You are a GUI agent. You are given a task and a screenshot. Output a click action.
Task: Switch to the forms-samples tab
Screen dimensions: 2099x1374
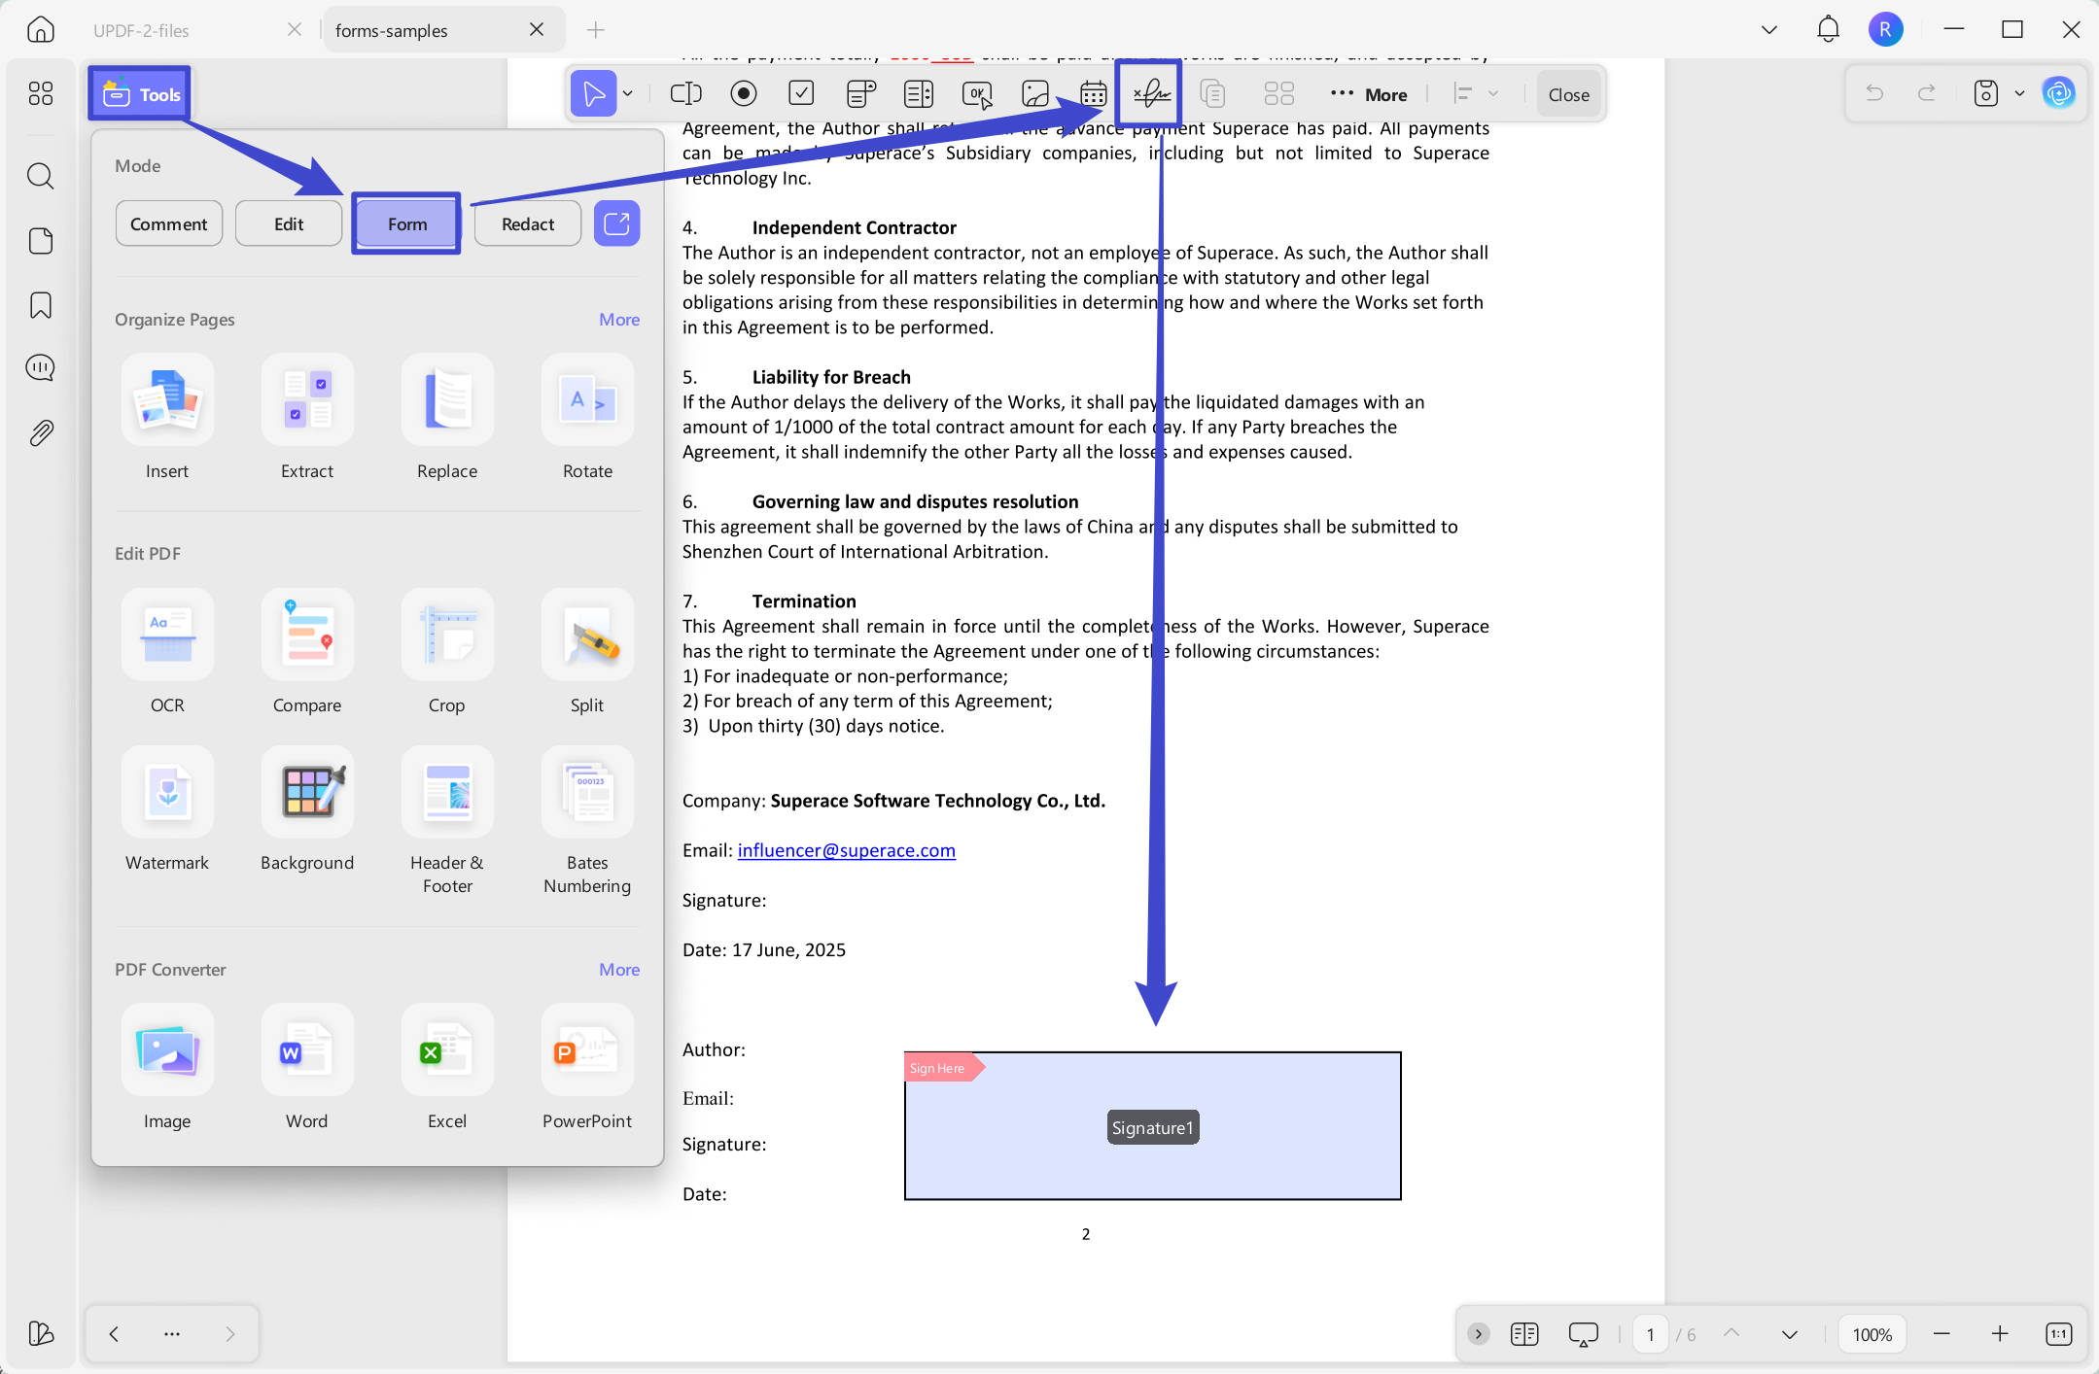(x=391, y=30)
